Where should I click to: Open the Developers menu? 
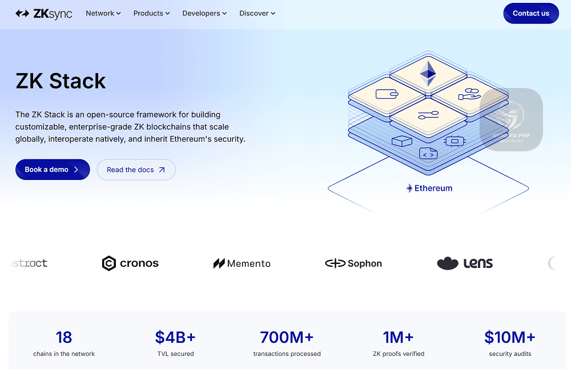tap(204, 14)
